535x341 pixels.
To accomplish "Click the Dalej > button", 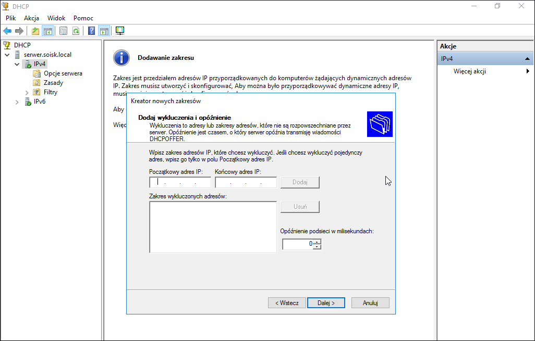I will pyautogui.click(x=326, y=303).
